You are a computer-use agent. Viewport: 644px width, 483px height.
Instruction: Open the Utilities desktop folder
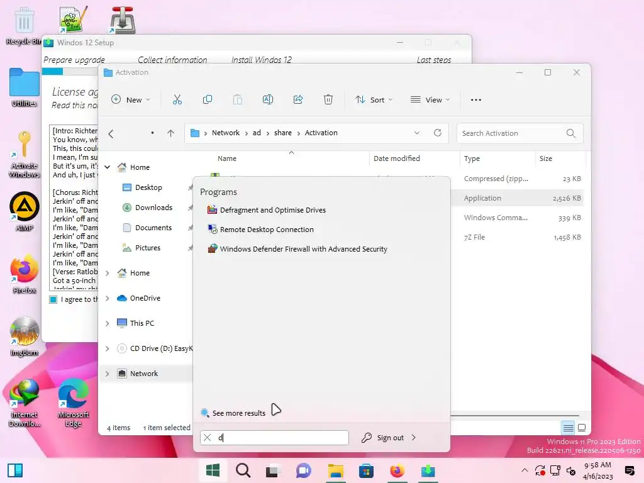[25, 87]
